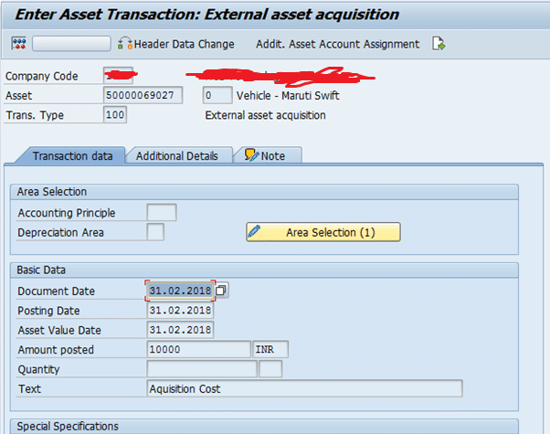
Task: Switch to the Transaction data tab
Action: click(72, 156)
